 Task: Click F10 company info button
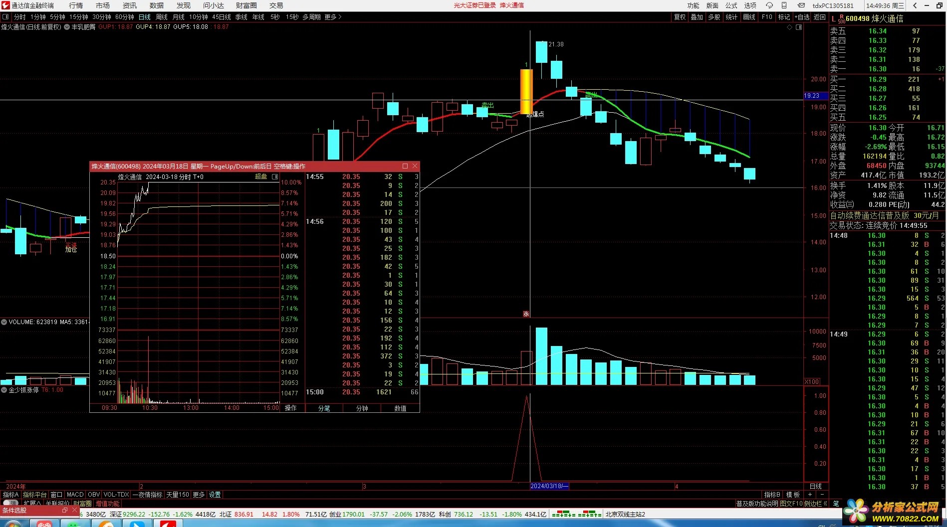(x=767, y=17)
